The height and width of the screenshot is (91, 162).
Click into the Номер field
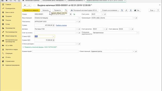41,14
